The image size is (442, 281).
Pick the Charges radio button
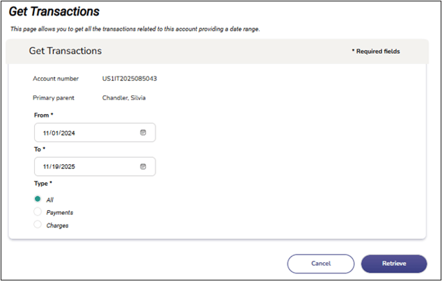click(x=38, y=225)
